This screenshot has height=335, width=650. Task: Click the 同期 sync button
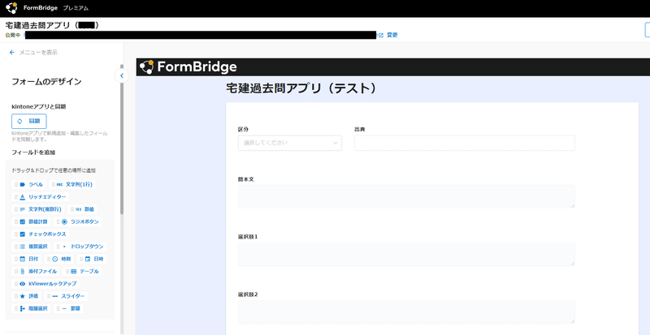pyautogui.click(x=29, y=122)
